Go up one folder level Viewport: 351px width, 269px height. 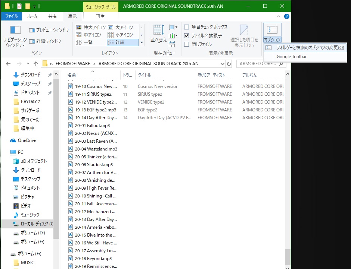coord(36,64)
